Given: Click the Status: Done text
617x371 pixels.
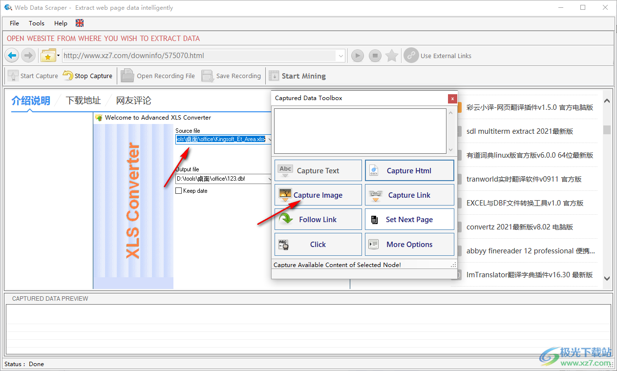Looking at the screenshot, I should click(x=24, y=364).
